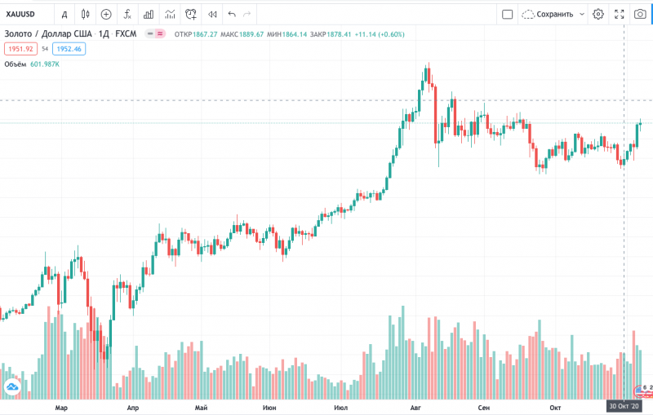Click the Сохранить save button

tap(547, 14)
